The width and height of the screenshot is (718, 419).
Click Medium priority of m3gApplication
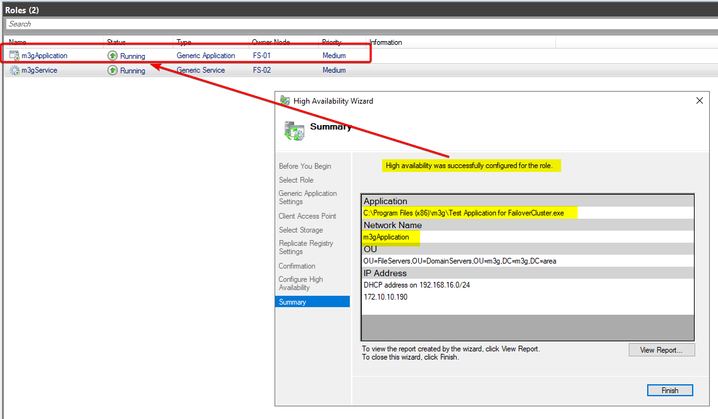(334, 56)
